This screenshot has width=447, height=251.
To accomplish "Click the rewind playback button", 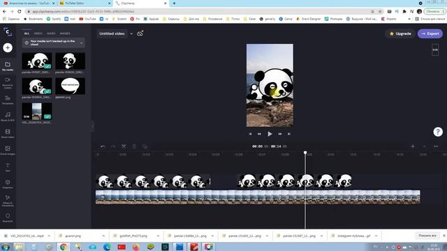I will [x=259, y=134].
